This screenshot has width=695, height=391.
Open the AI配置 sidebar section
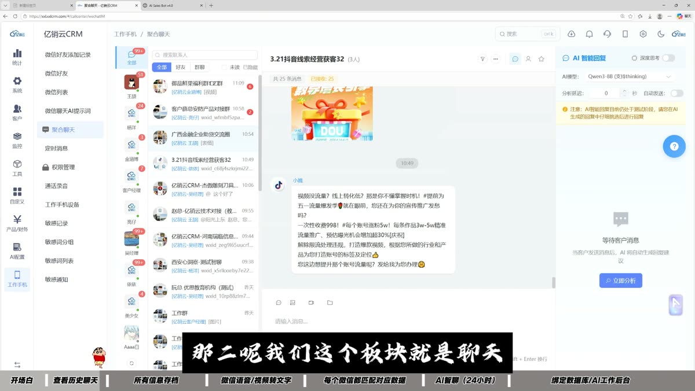[17, 251]
